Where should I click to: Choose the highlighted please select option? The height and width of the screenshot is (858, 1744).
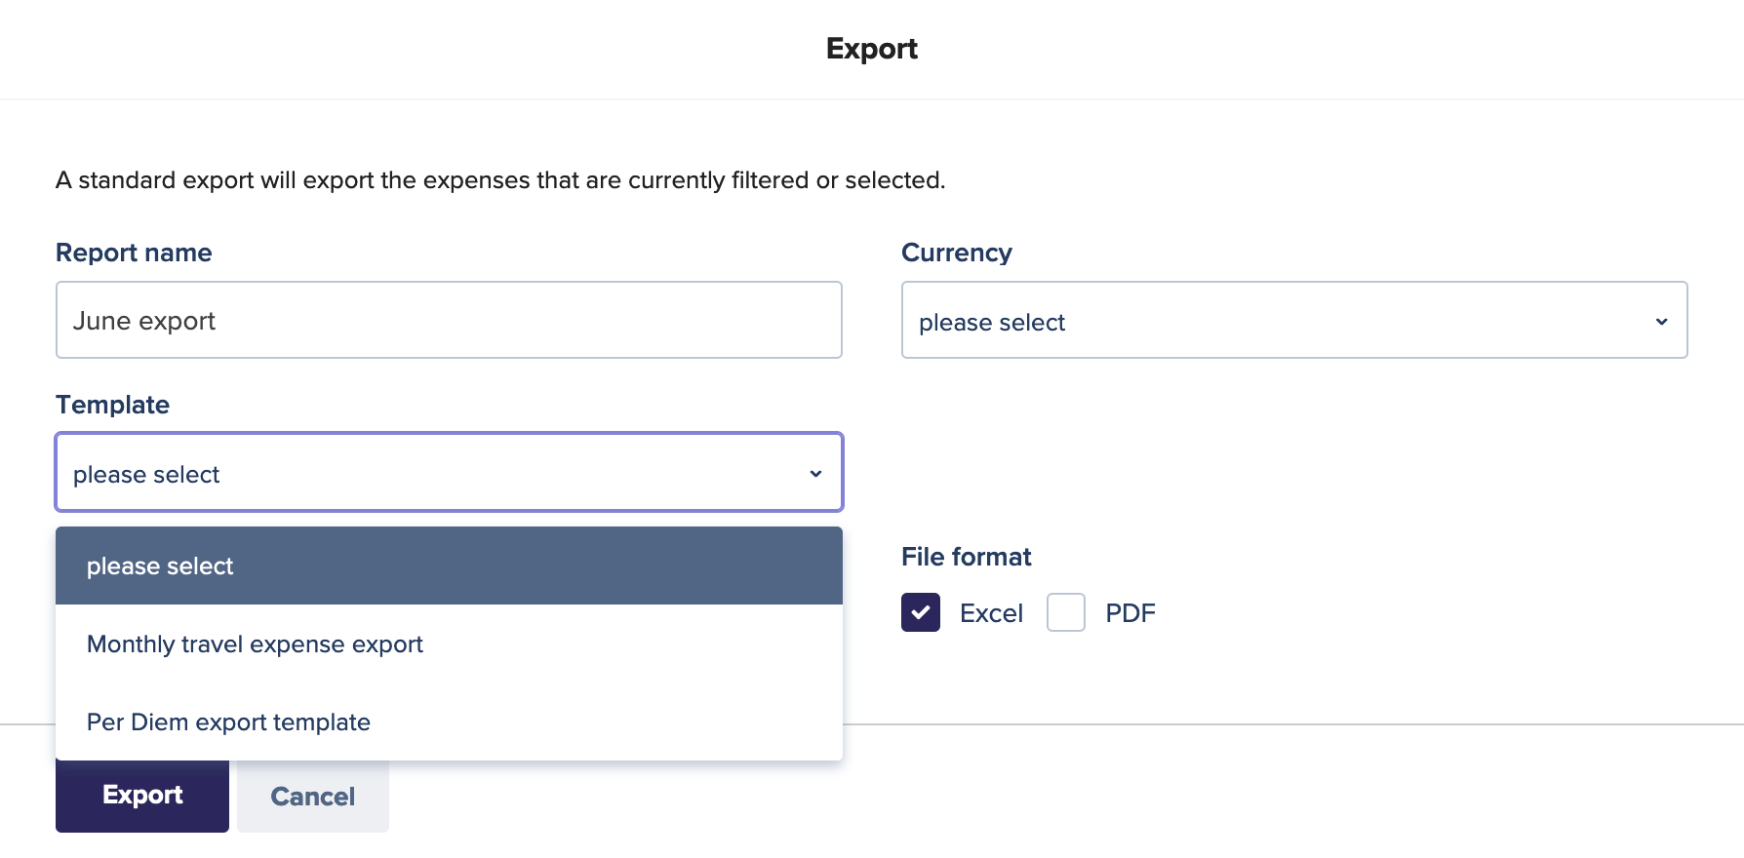coord(449,565)
